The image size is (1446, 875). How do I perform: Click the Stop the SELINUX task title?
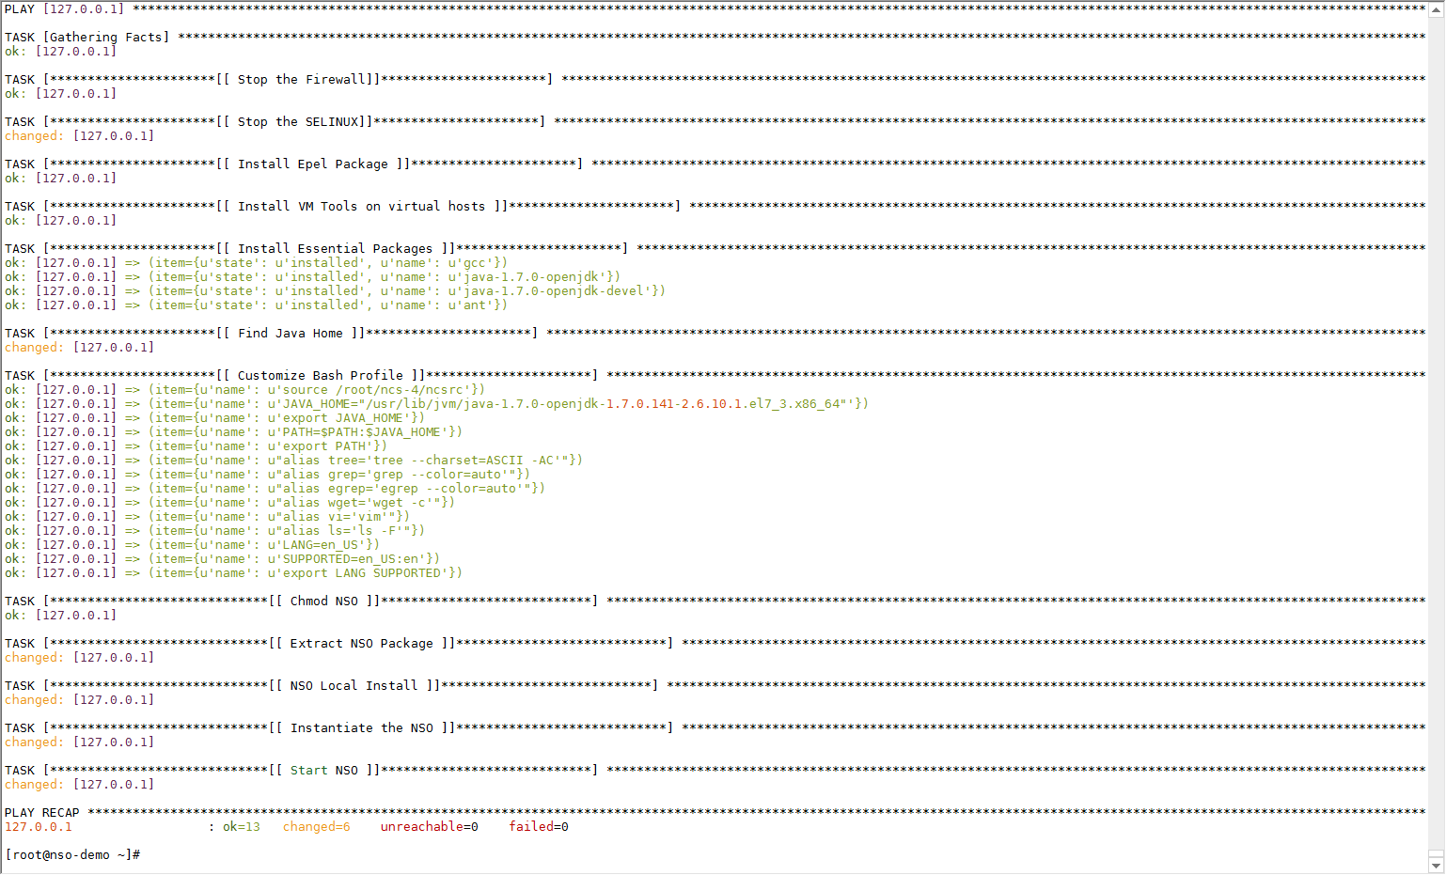tap(297, 121)
